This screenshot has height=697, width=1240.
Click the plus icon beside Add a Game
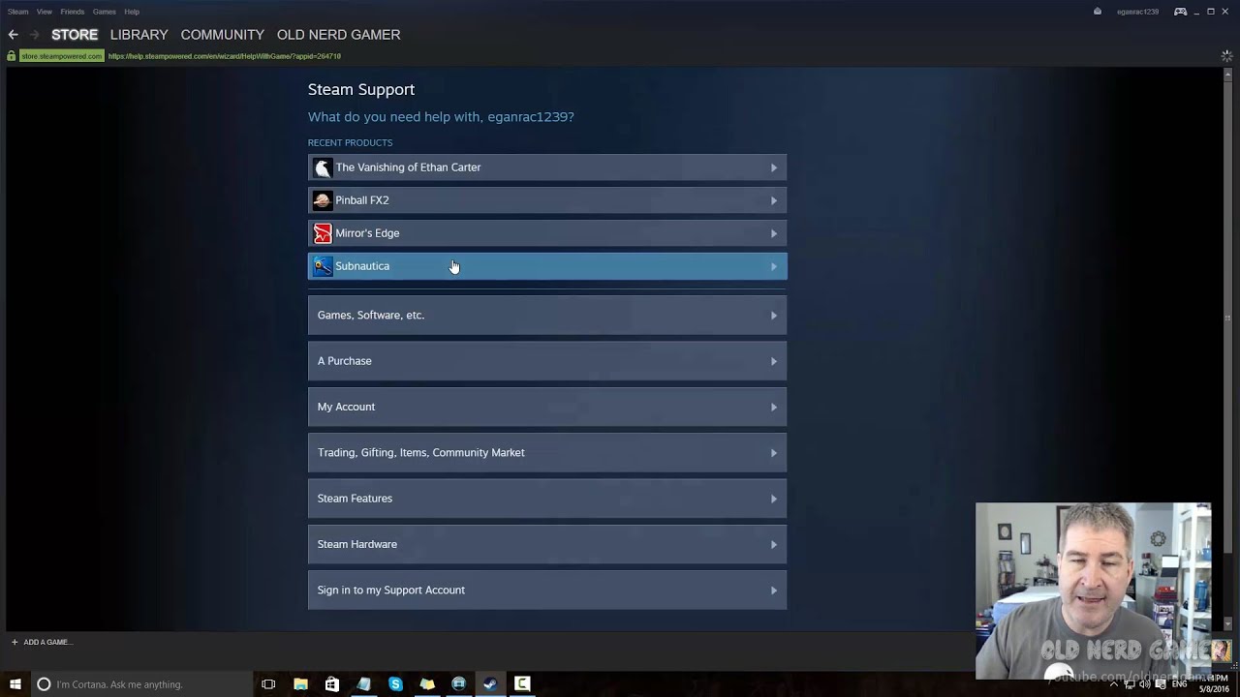[15, 642]
